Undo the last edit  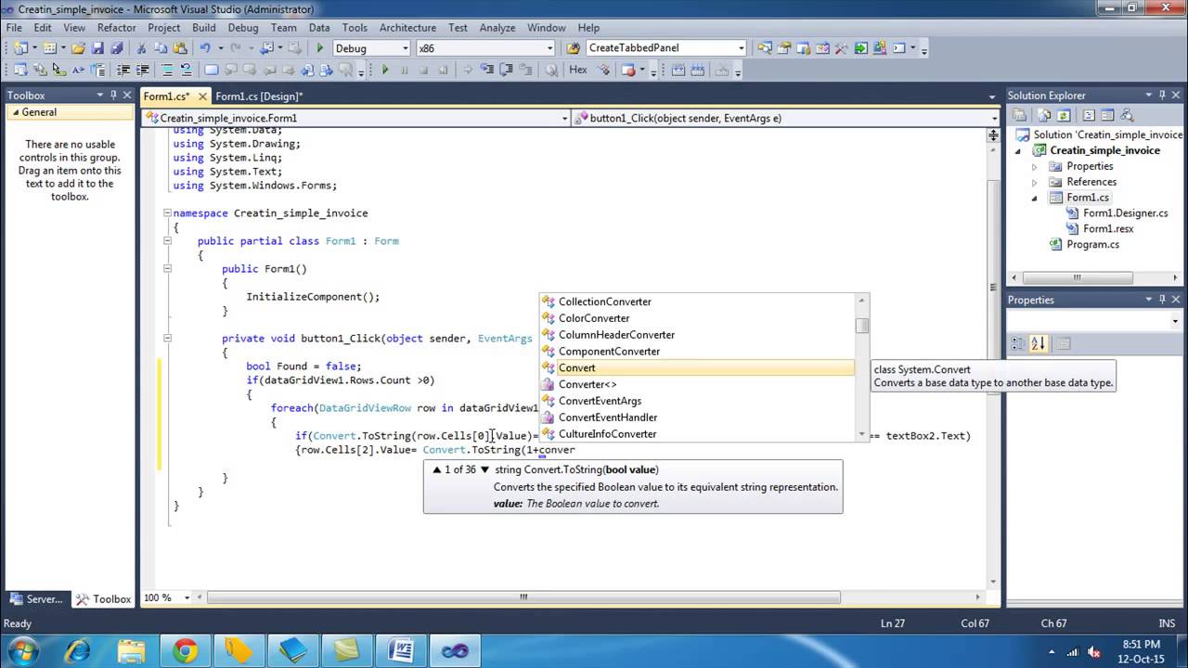pos(205,48)
